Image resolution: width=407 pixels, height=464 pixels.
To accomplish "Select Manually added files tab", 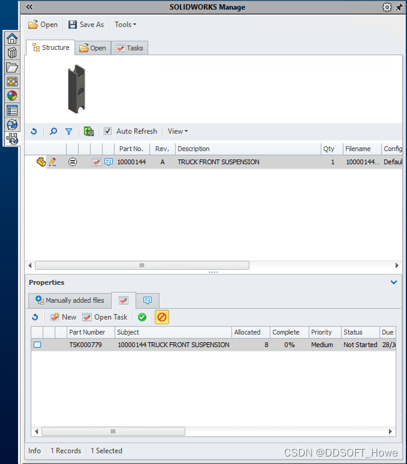I will pyautogui.click(x=70, y=300).
